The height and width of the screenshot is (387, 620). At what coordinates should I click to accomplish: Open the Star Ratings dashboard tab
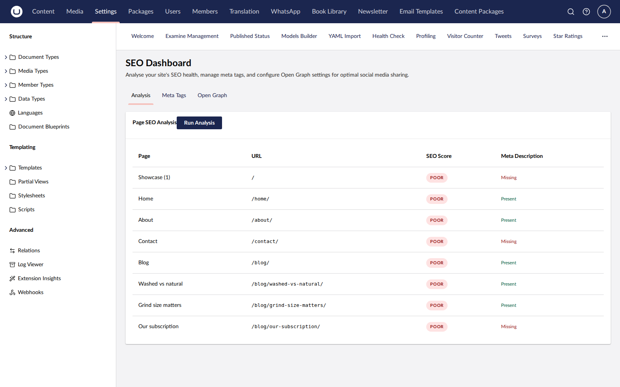pos(568,36)
